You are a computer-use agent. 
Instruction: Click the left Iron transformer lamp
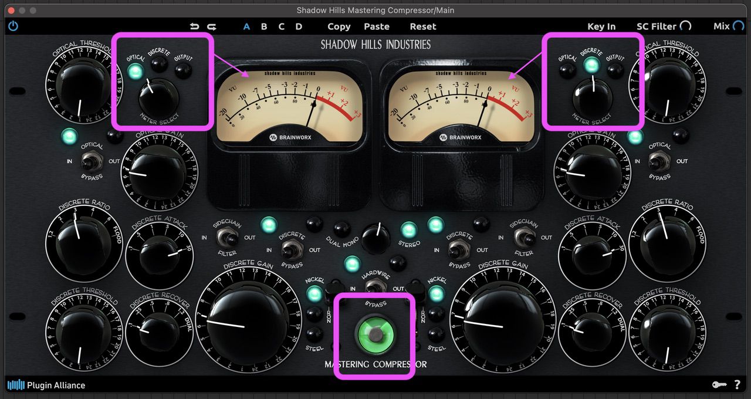coord(315,315)
